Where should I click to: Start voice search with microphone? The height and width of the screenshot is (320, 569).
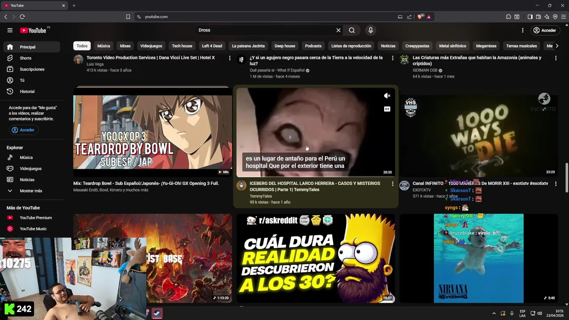click(371, 30)
